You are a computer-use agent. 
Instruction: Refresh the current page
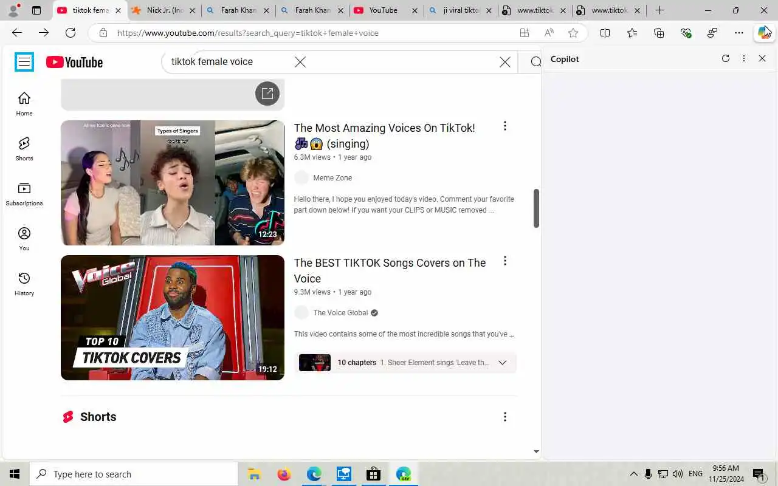coord(71,33)
